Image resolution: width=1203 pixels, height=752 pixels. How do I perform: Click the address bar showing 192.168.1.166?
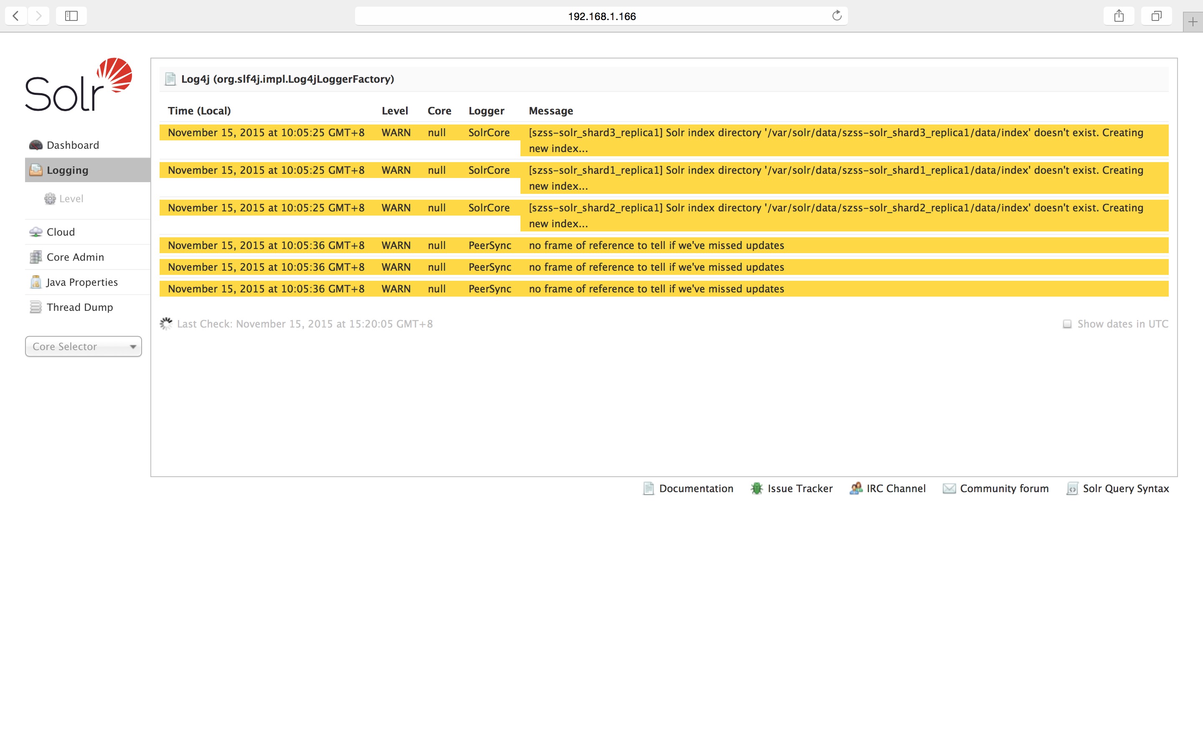pos(601,16)
